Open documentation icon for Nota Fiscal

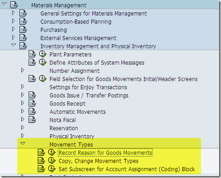click(32, 120)
